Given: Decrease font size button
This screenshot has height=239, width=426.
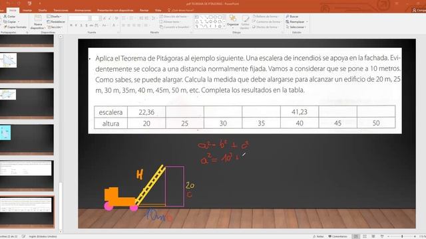Looking at the screenshot, I should (x=110, y=18).
